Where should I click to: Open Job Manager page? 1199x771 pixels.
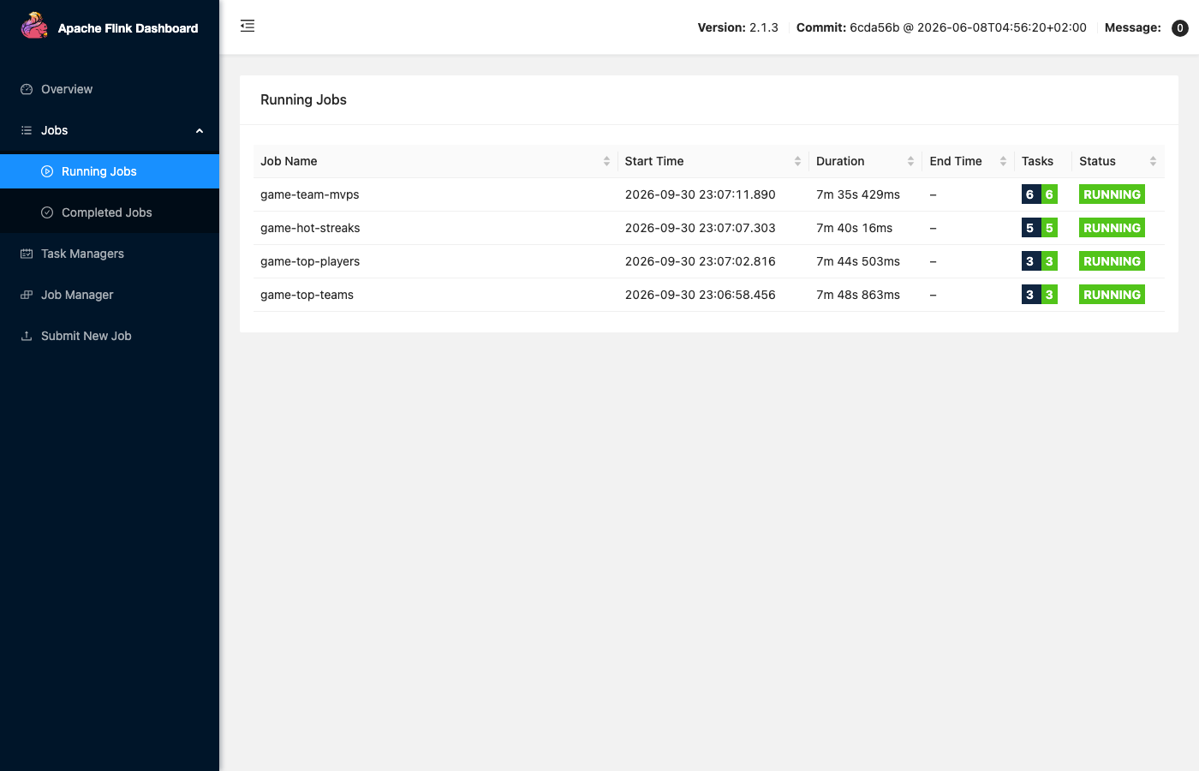pos(110,295)
